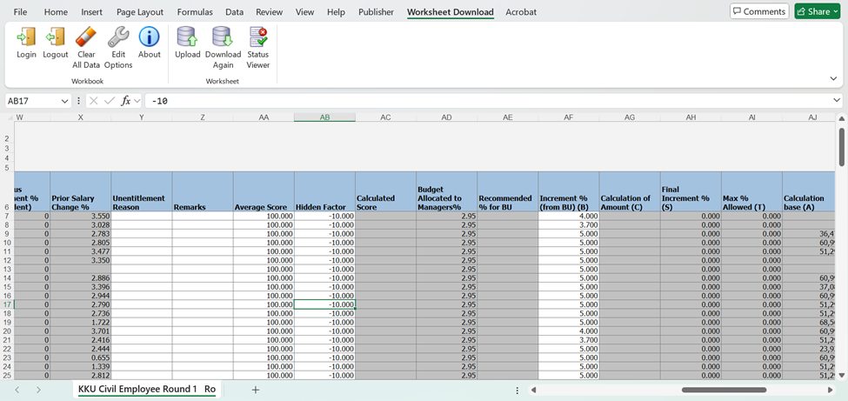This screenshot has height=401, width=848.
Task: Click the Download Again icon
Action: pos(223,37)
